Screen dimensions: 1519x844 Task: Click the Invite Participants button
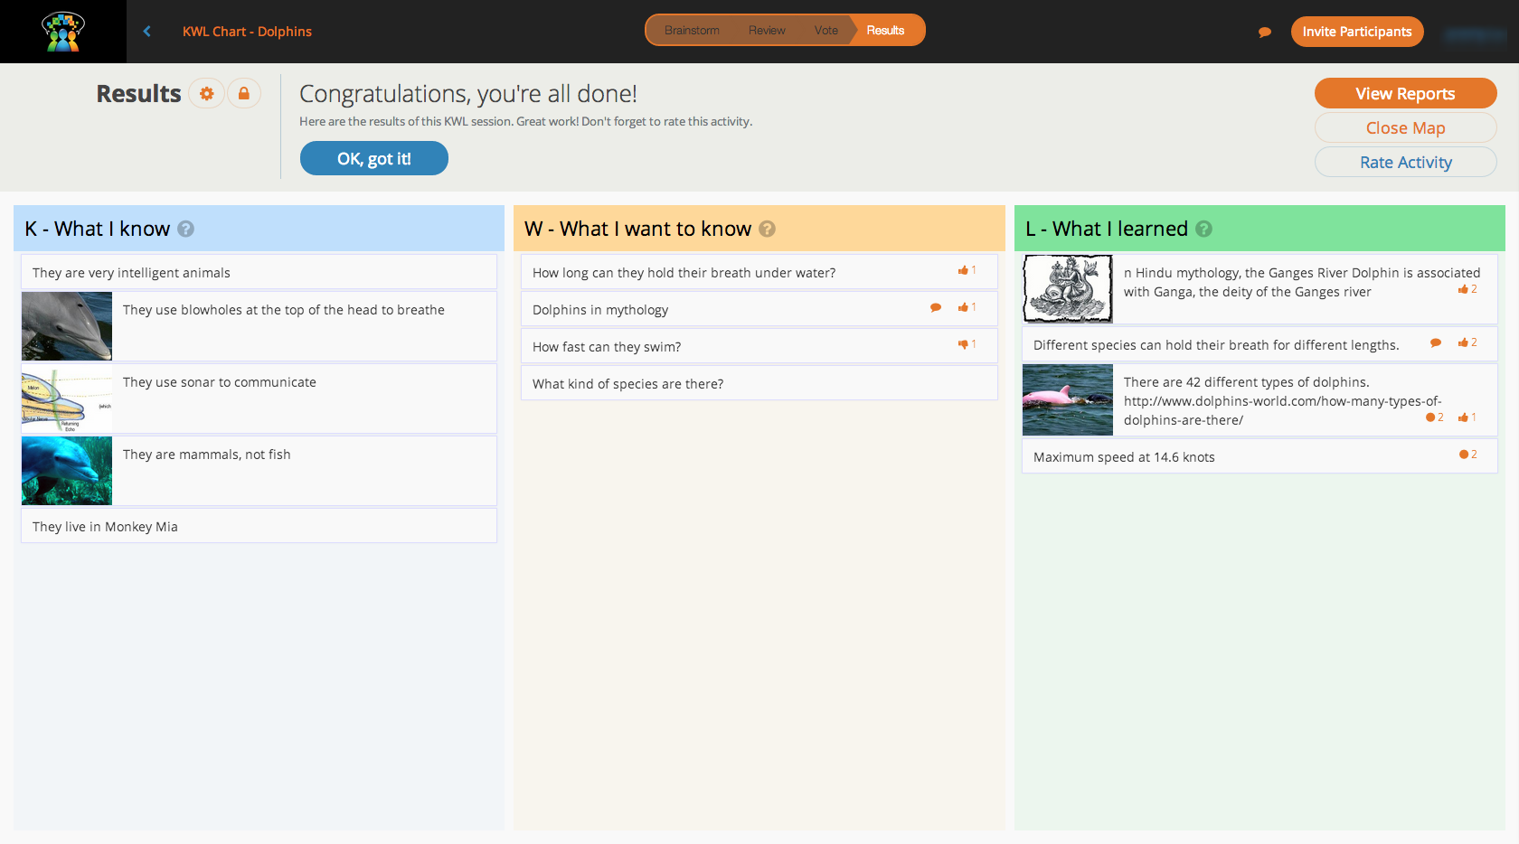point(1357,32)
